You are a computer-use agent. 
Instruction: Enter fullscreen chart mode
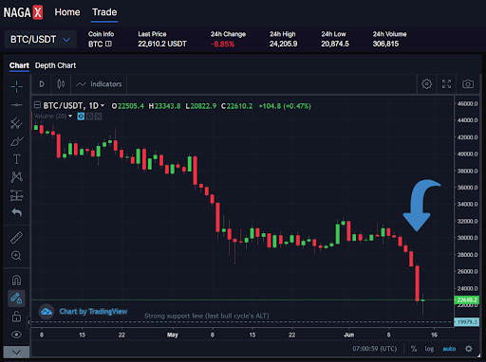click(446, 84)
